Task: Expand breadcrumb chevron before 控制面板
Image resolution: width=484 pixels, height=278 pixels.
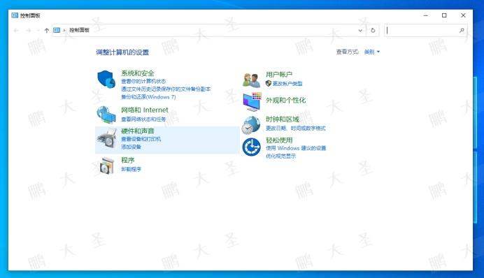Action: click(x=64, y=30)
